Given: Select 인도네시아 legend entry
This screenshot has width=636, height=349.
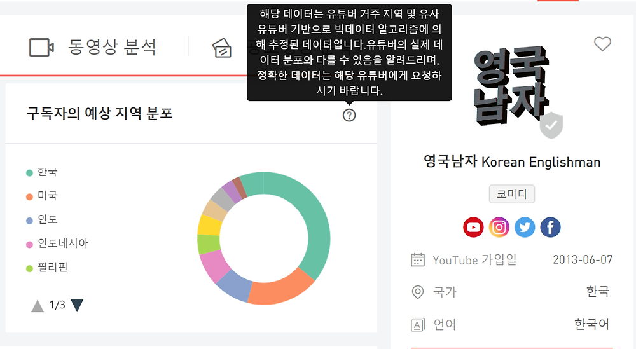Looking at the screenshot, I should 57,243.
